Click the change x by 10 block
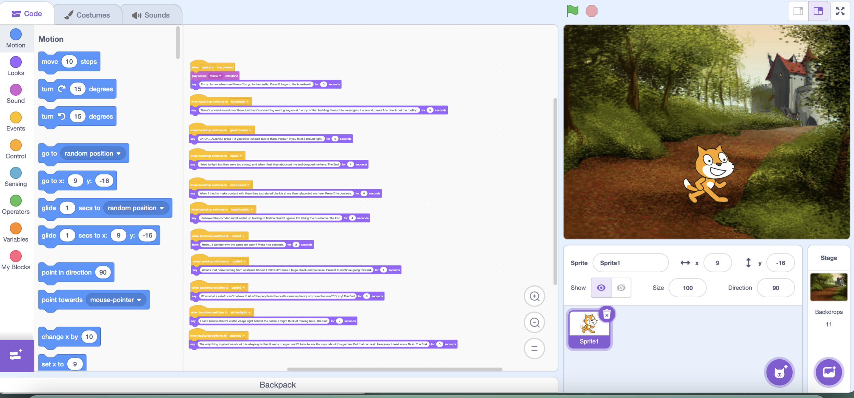 (x=69, y=337)
